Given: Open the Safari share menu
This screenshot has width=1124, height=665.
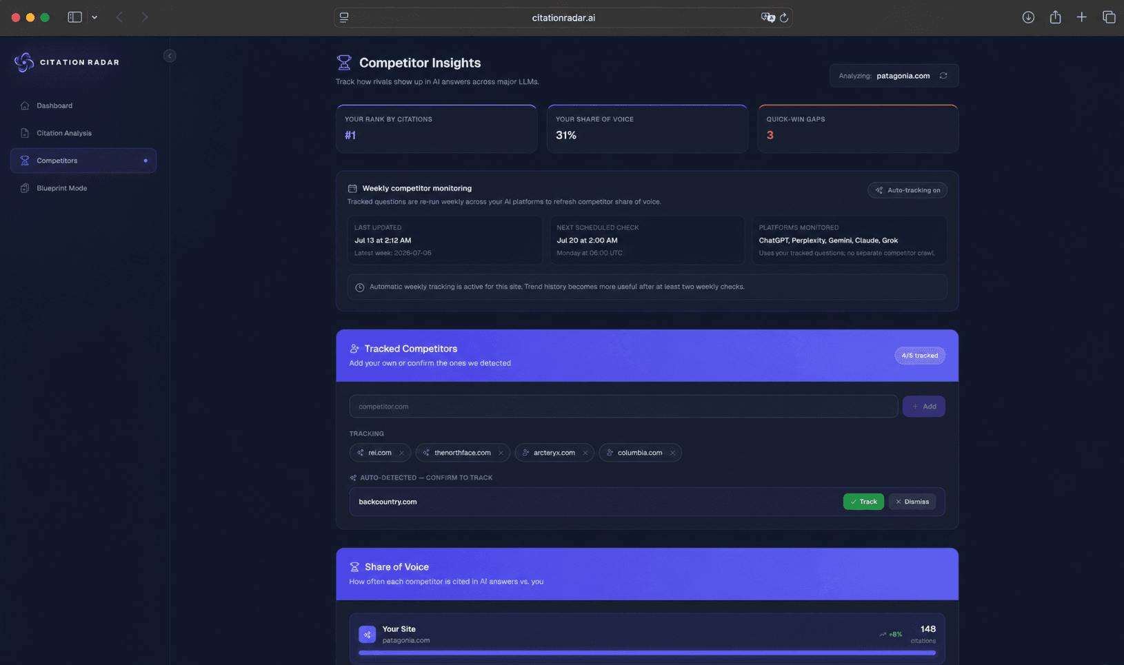Looking at the screenshot, I should 1055,17.
